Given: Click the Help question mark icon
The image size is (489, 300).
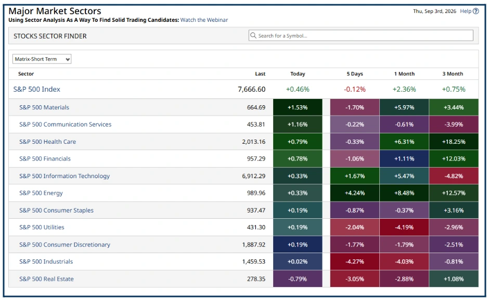Looking at the screenshot, I should tap(475, 11).
